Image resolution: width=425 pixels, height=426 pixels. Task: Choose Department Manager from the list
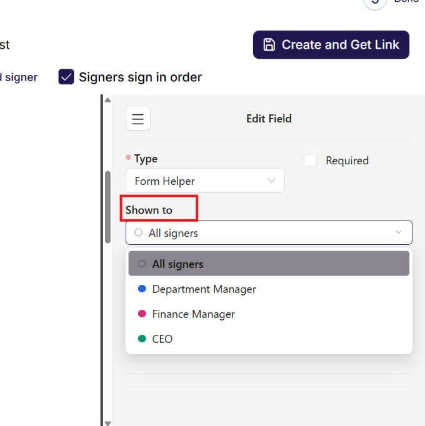pyautogui.click(x=269, y=289)
